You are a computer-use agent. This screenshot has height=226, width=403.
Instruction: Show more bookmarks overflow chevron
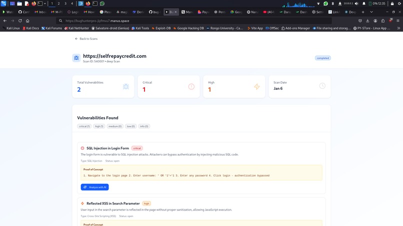click(398, 28)
